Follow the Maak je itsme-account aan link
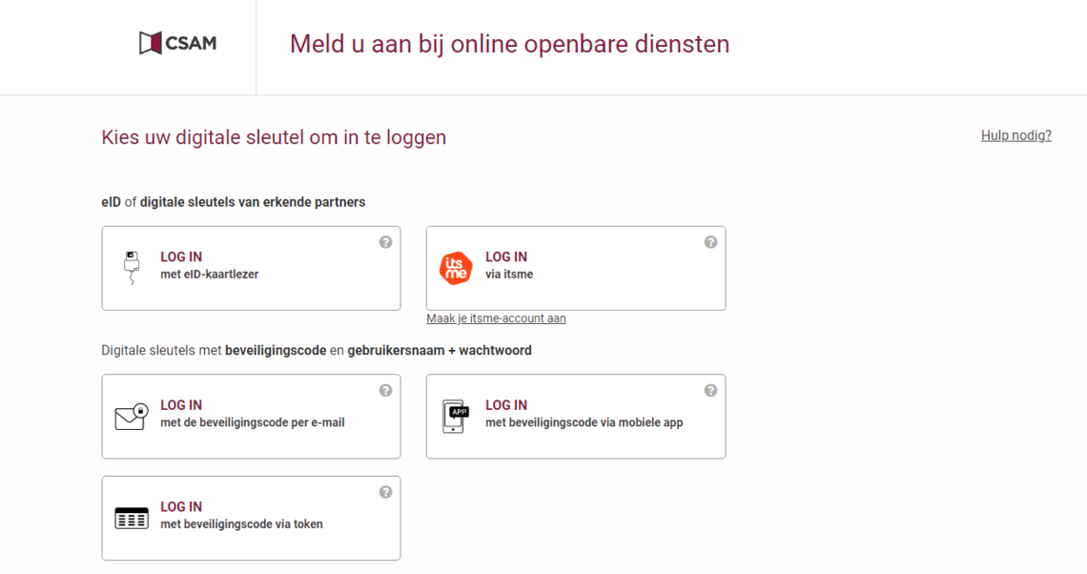This screenshot has width=1087, height=574. tap(496, 318)
